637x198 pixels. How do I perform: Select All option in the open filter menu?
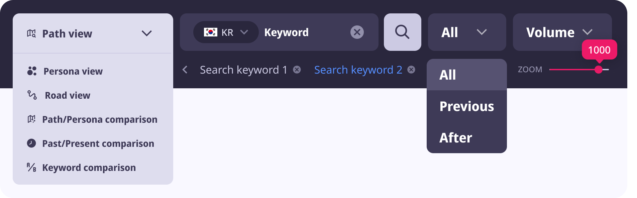click(x=448, y=75)
